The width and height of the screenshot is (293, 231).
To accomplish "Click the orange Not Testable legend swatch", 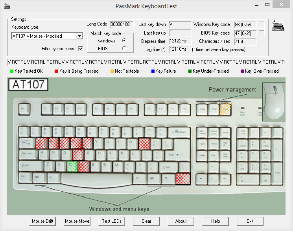I will (112, 71).
